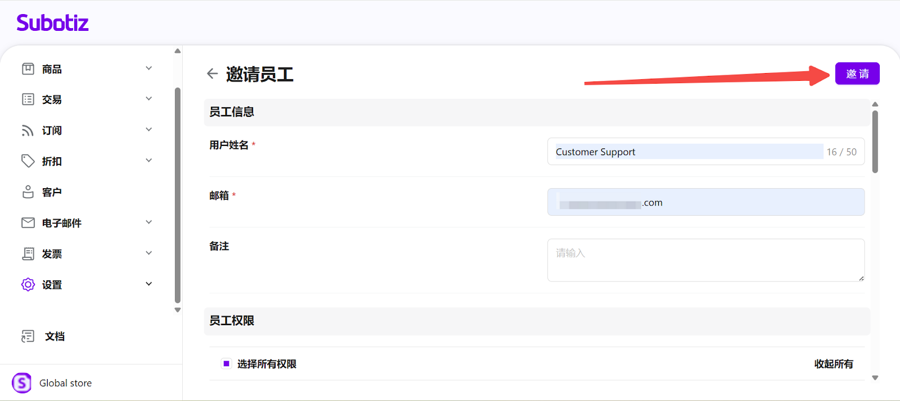
Task: Click the 用户姓名 input field
Action: pyautogui.click(x=688, y=152)
